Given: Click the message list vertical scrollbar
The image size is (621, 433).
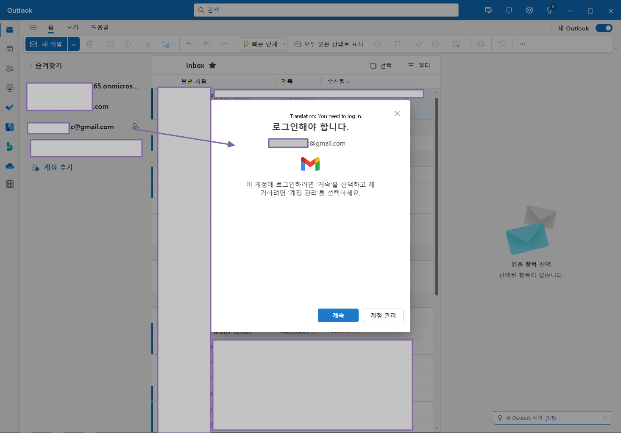Looking at the screenshot, I should coord(437,196).
